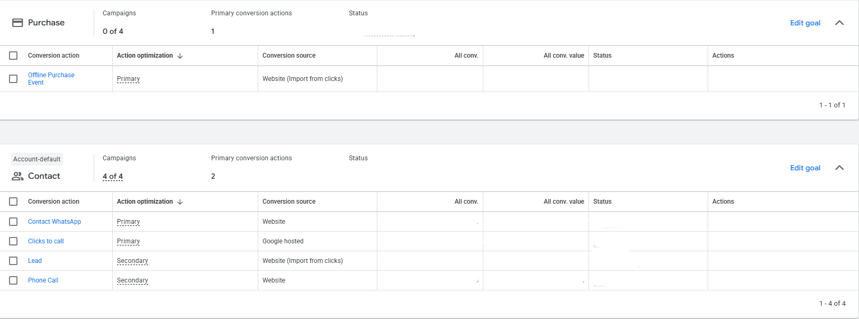This screenshot has width=859, height=319.
Task: Check the Offline Purchase Event row
Action: [x=13, y=79]
